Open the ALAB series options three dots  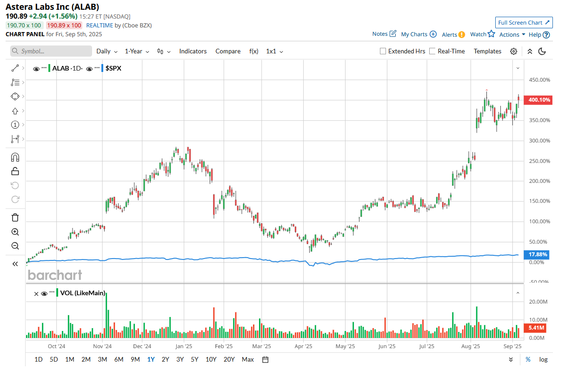coord(44,68)
